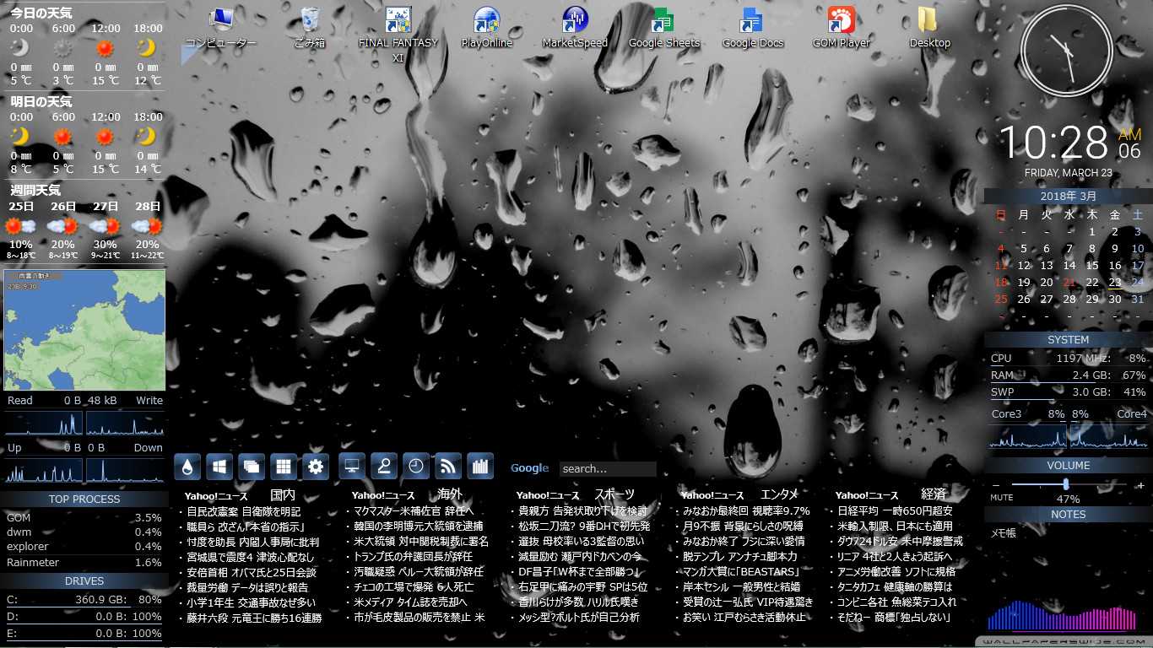Select the Desktop folder icon
Viewport: 1153px width, 648px height.
click(930, 27)
